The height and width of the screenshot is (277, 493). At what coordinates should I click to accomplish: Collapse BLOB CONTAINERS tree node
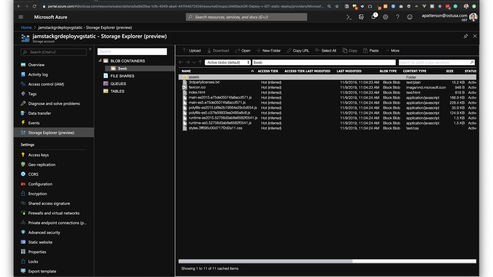100,61
